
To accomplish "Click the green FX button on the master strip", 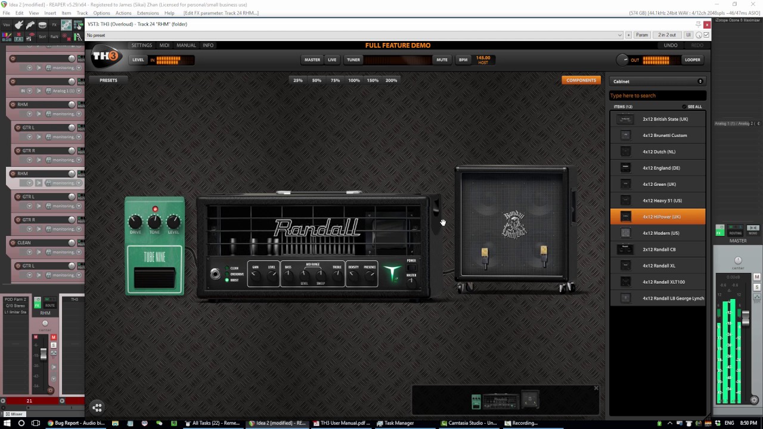I will click(720, 230).
